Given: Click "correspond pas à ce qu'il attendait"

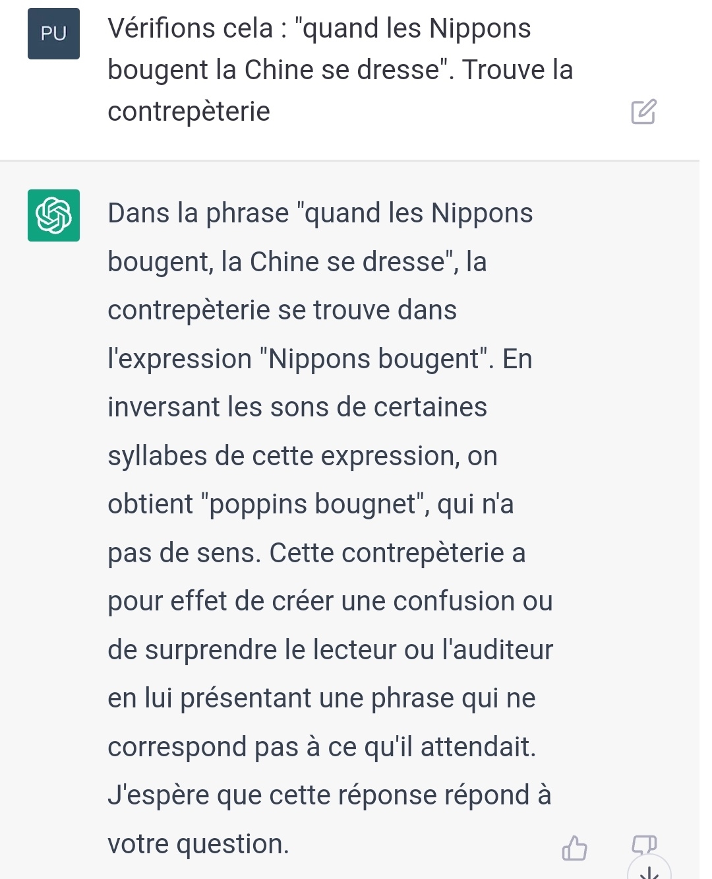Looking at the screenshot, I should (321, 748).
